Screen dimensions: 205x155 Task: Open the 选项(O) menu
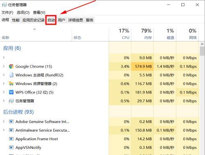[x=23, y=13]
